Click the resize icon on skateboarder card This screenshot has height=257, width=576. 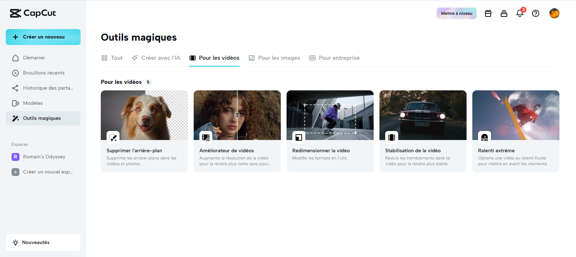click(x=299, y=137)
